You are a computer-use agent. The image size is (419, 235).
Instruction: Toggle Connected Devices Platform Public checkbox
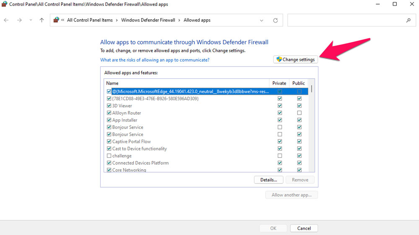coord(299,163)
